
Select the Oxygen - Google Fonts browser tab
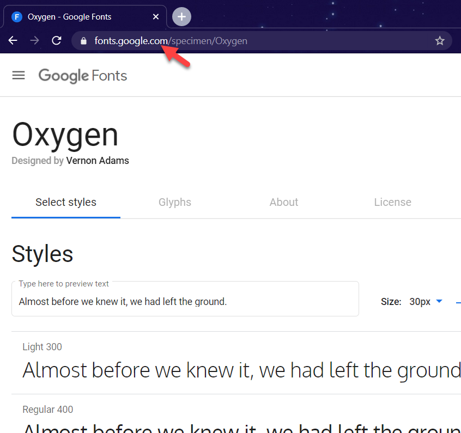point(84,17)
